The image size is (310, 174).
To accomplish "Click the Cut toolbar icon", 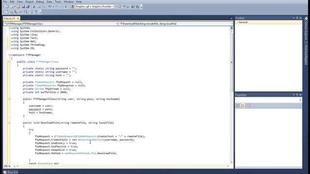I will pos(34,7).
